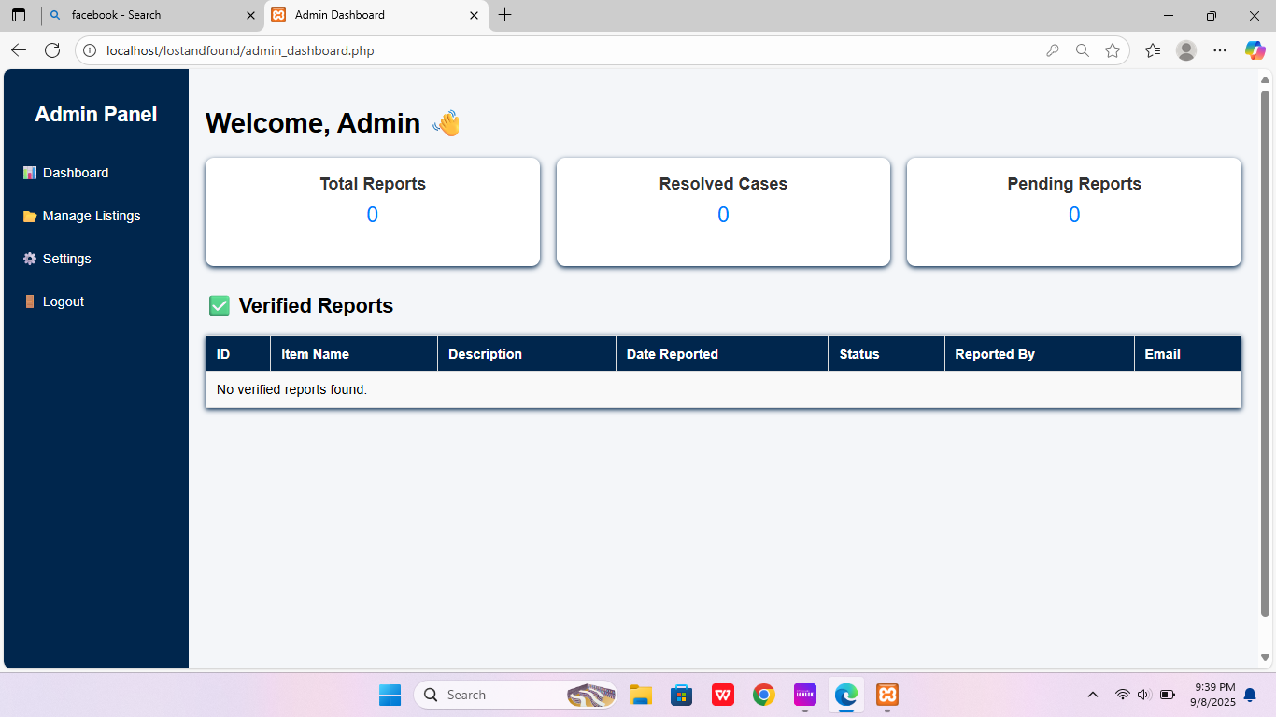Open Copilot icon in browser toolbar

(x=1255, y=50)
